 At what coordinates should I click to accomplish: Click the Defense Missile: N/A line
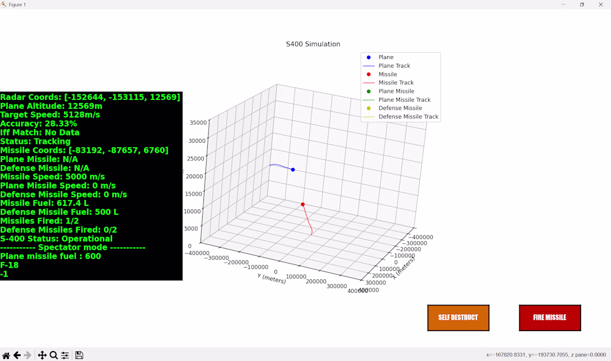coord(45,168)
